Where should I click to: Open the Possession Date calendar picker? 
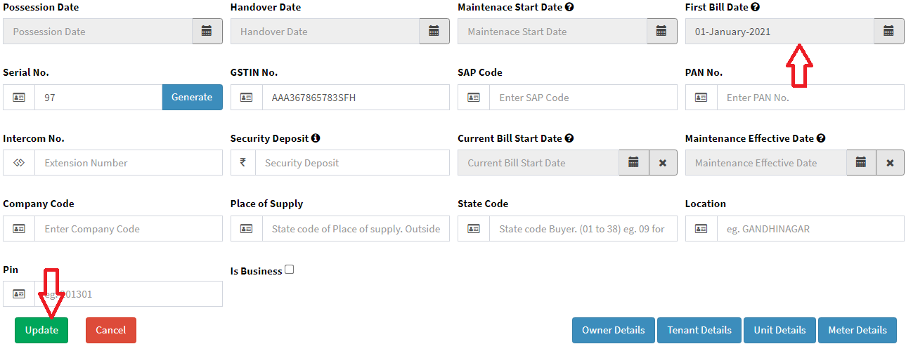tap(207, 32)
